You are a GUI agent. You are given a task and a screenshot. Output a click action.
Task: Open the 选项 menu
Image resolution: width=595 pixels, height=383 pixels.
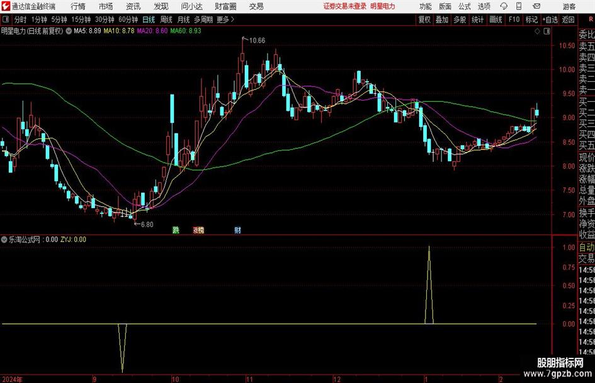[484, 6]
